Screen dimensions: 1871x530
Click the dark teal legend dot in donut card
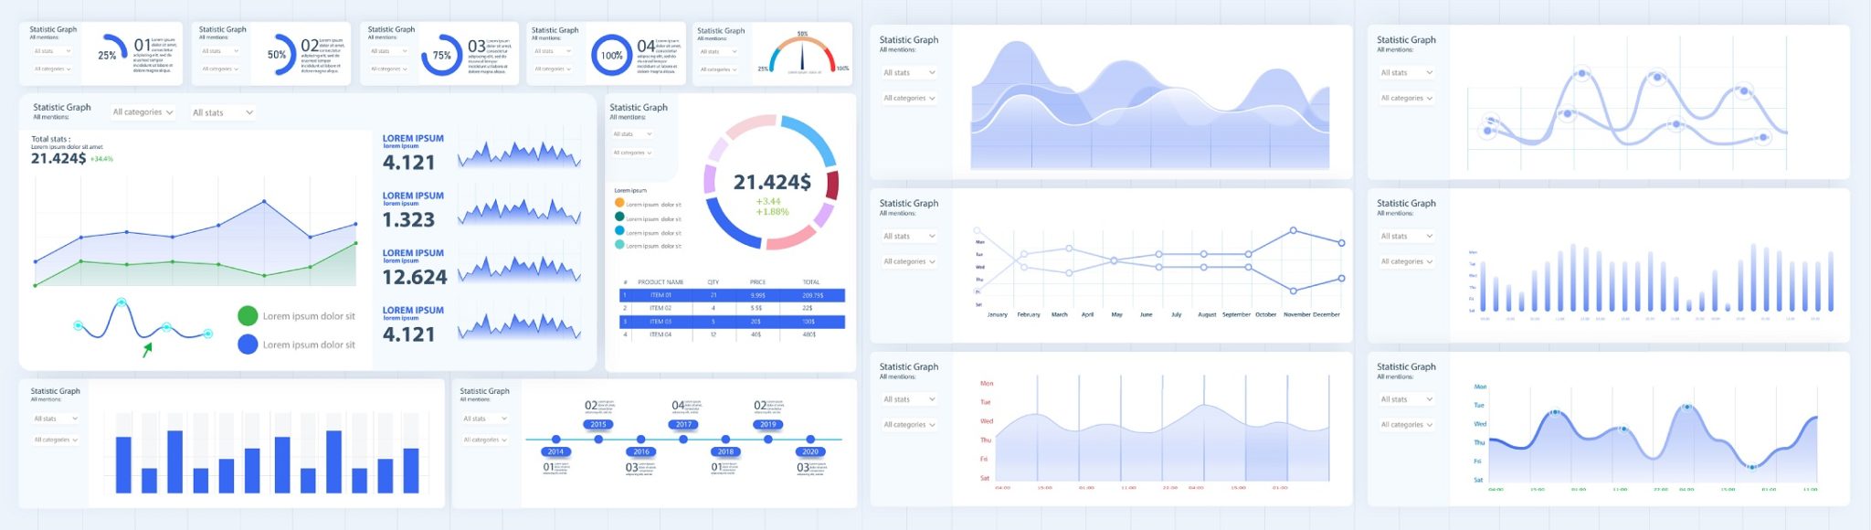pyautogui.click(x=619, y=217)
